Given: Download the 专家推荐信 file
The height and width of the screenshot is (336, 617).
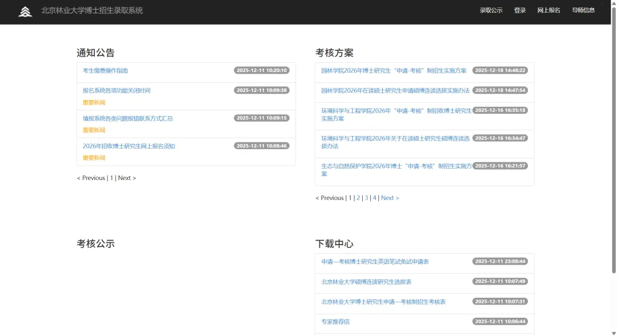Looking at the screenshot, I should coord(335,322).
